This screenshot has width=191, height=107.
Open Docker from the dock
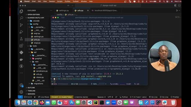pyautogui.click(x=108, y=103)
